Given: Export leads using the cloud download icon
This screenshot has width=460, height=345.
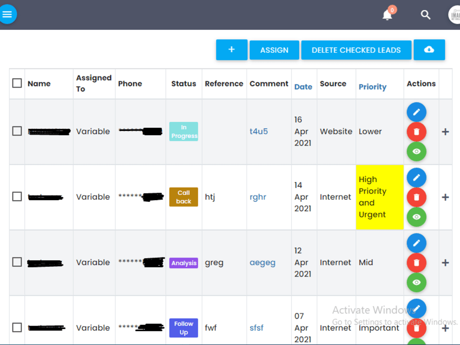Looking at the screenshot, I should tap(429, 50).
